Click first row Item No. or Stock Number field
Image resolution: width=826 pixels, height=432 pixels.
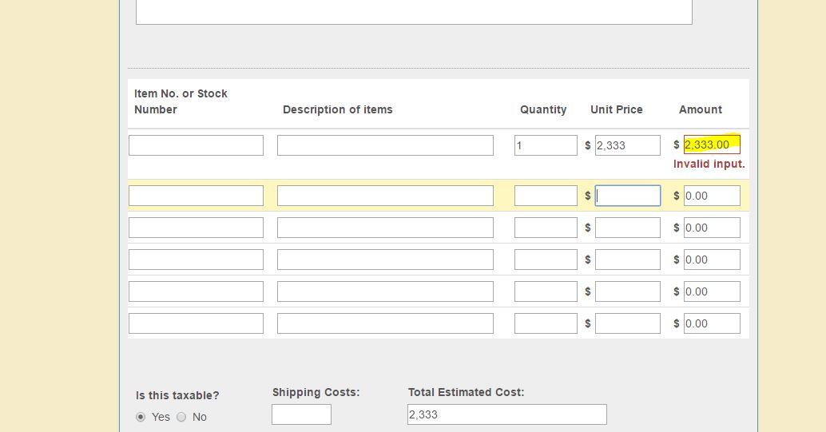pyautogui.click(x=196, y=145)
